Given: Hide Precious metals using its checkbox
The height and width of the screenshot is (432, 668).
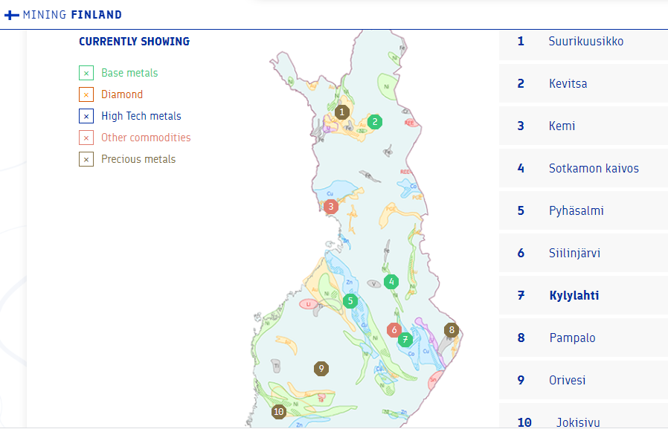Looking at the screenshot, I should click(x=86, y=159).
